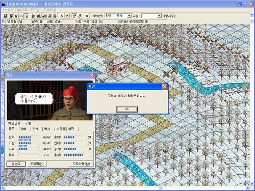Click the vertical scrollbar up arrow
This screenshot has width=255, height=191.
pyautogui.click(x=252, y=15)
